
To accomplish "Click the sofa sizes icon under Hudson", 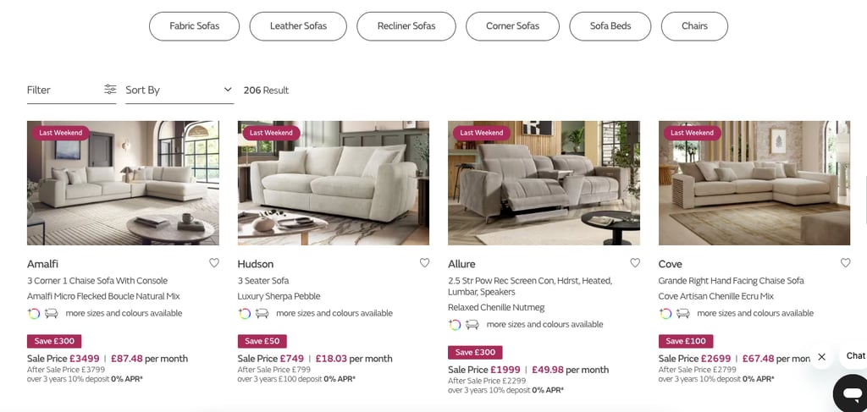I will (262, 313).
